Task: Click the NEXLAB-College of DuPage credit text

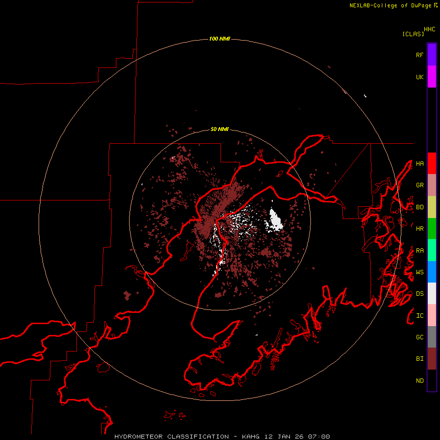Action: 391,5
